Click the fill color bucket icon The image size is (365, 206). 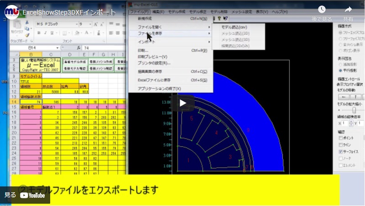pos(77,33)
